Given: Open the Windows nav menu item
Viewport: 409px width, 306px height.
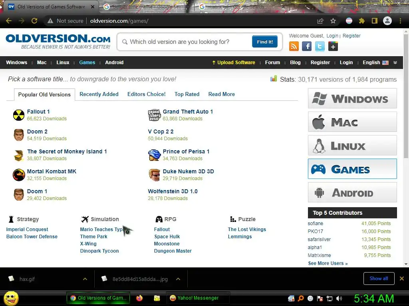Looking at the screenshot, I should click(x=16, y=63).
